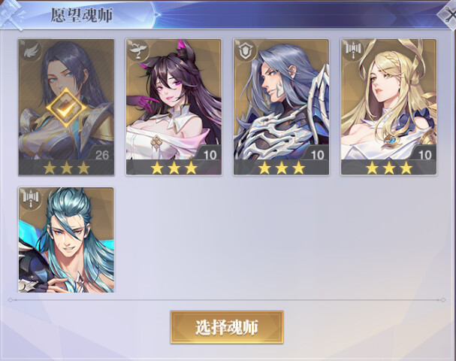Uncheck the golden checkmark on the first card
Screen dimensions: 456x361
[66, 108]
